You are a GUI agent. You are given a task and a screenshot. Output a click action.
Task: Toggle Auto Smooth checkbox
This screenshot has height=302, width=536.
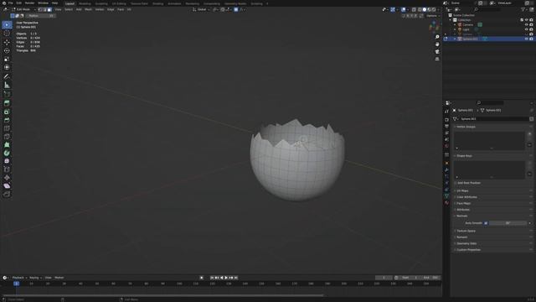(486, 223)
